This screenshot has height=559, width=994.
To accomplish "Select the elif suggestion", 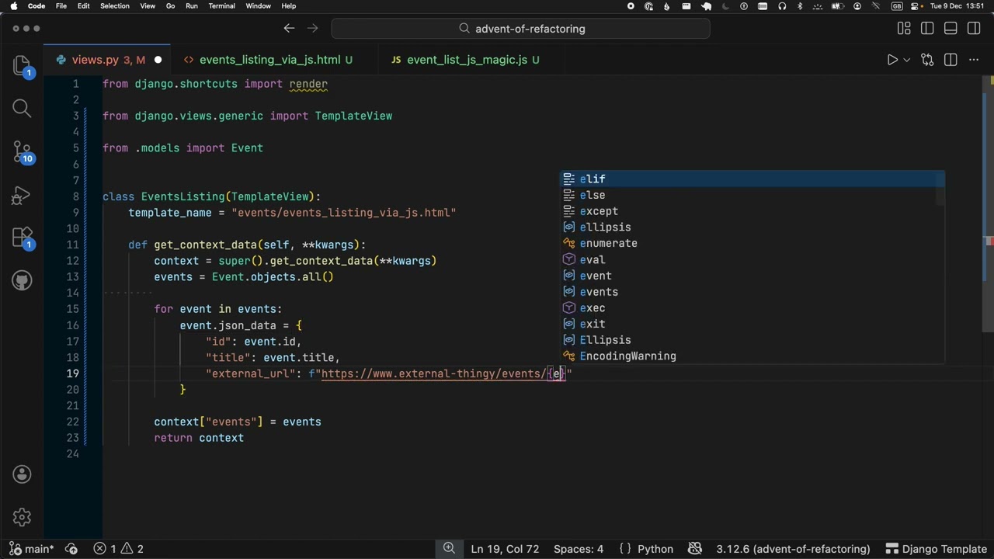I will [x=752, y=179].
